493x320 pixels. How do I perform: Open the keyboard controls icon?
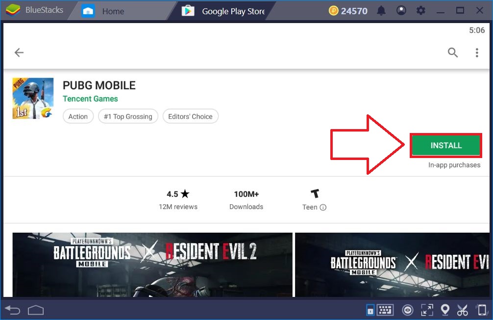(385, 310)
